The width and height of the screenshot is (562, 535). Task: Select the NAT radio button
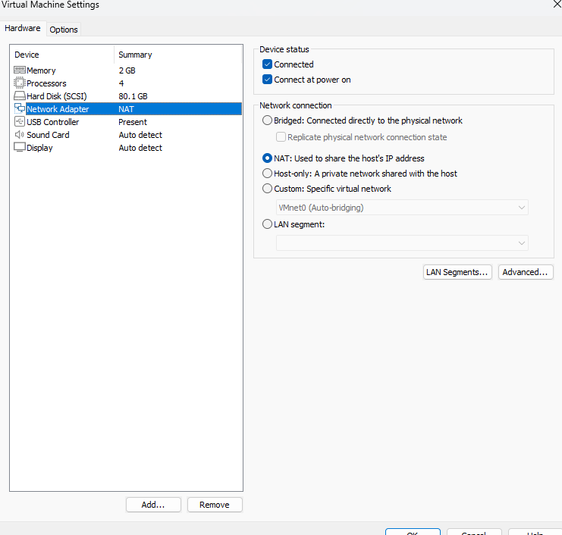click(x=267, y=158)
